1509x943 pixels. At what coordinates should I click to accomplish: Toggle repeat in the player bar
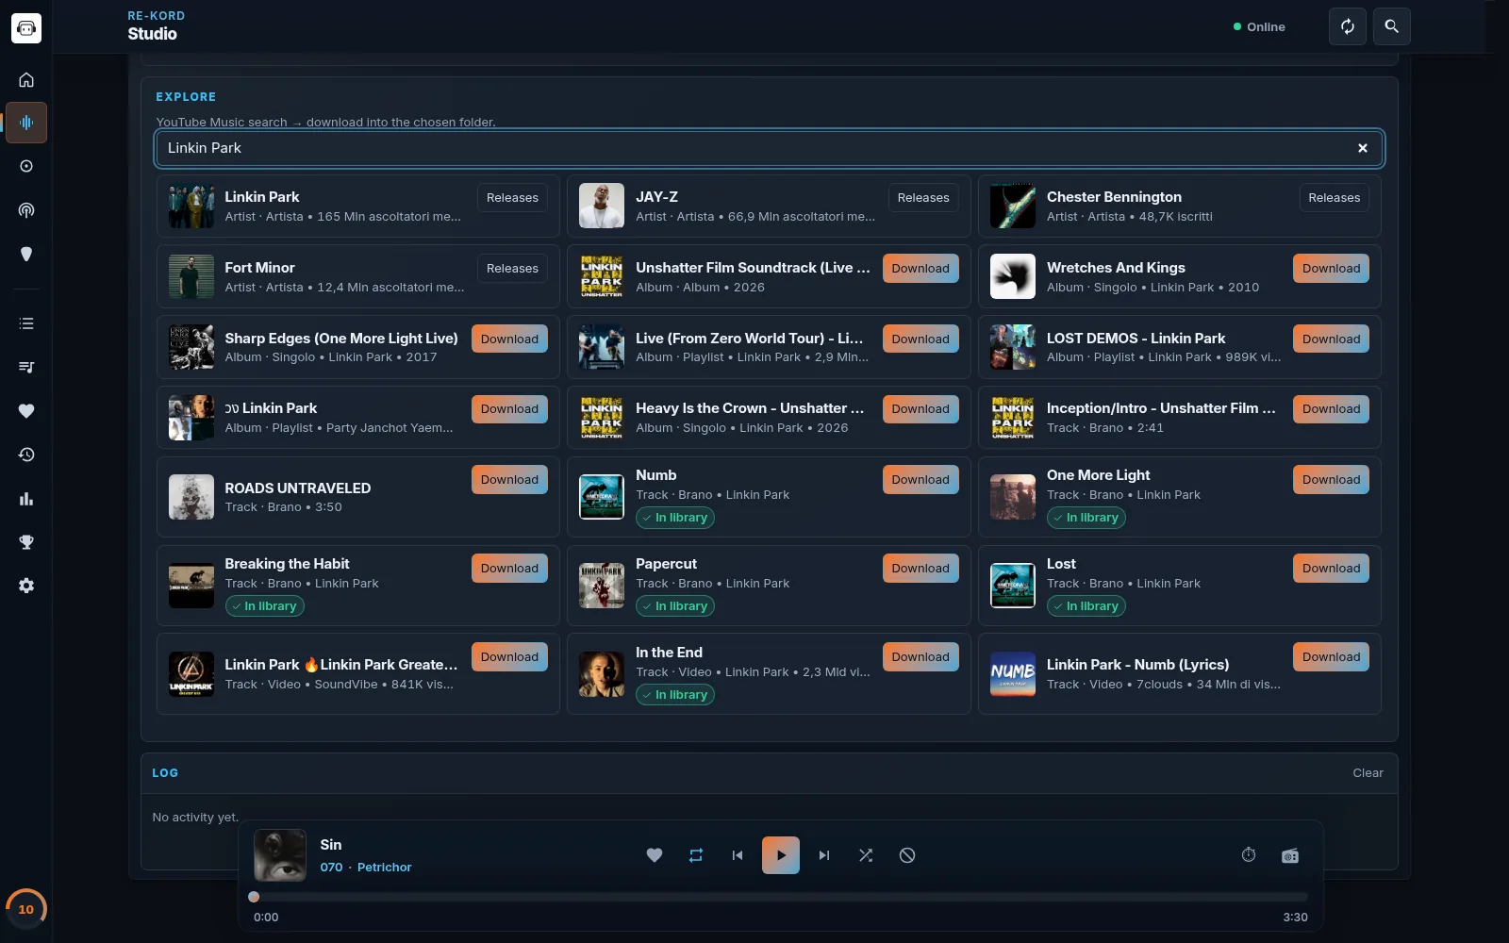(696, 855)
